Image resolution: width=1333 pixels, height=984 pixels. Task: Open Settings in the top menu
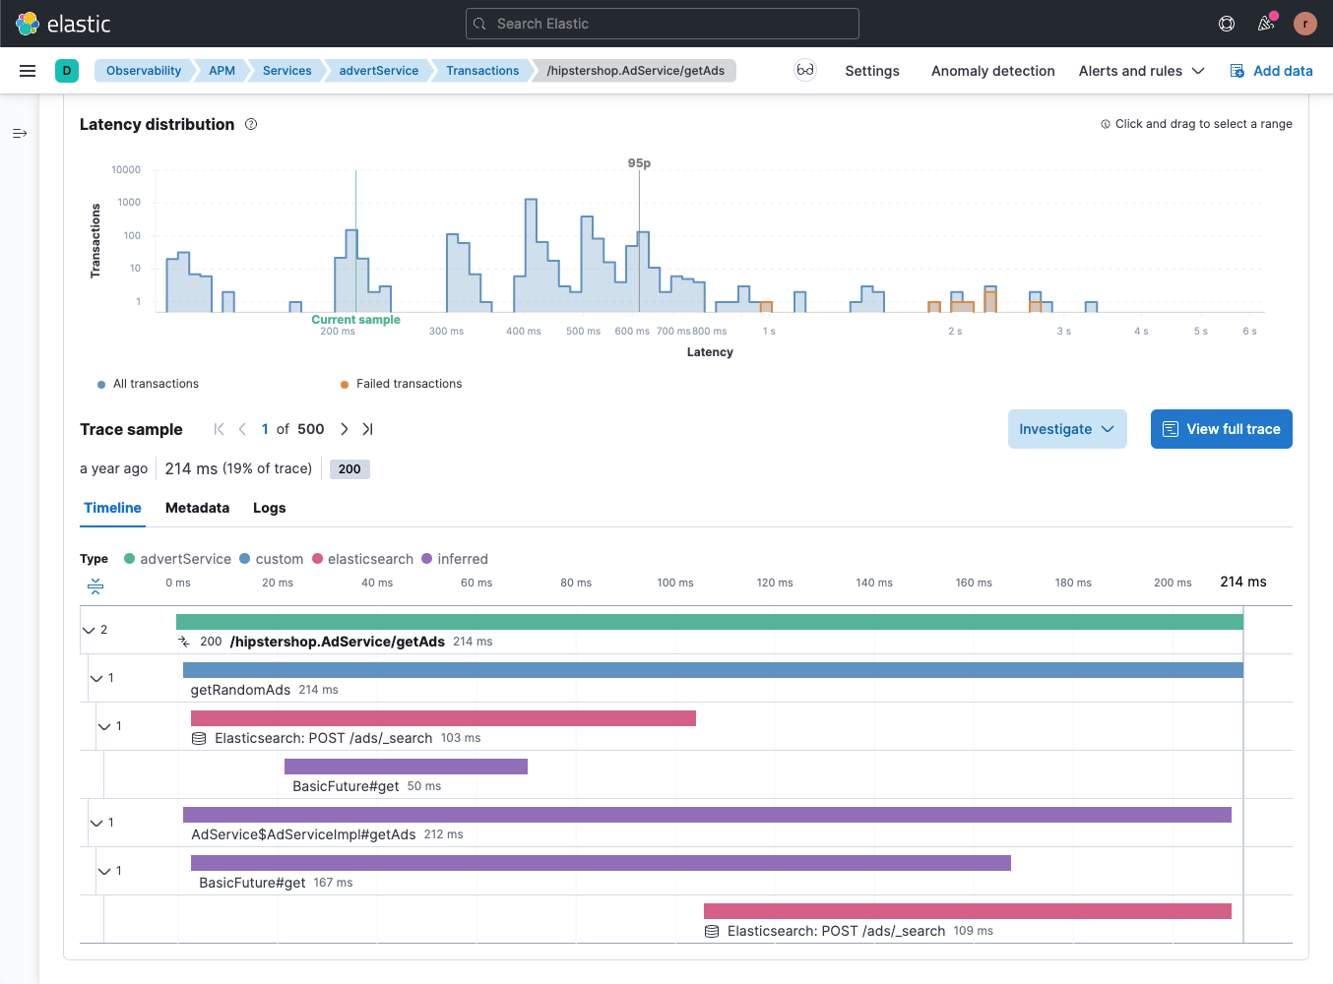(872, 71)
